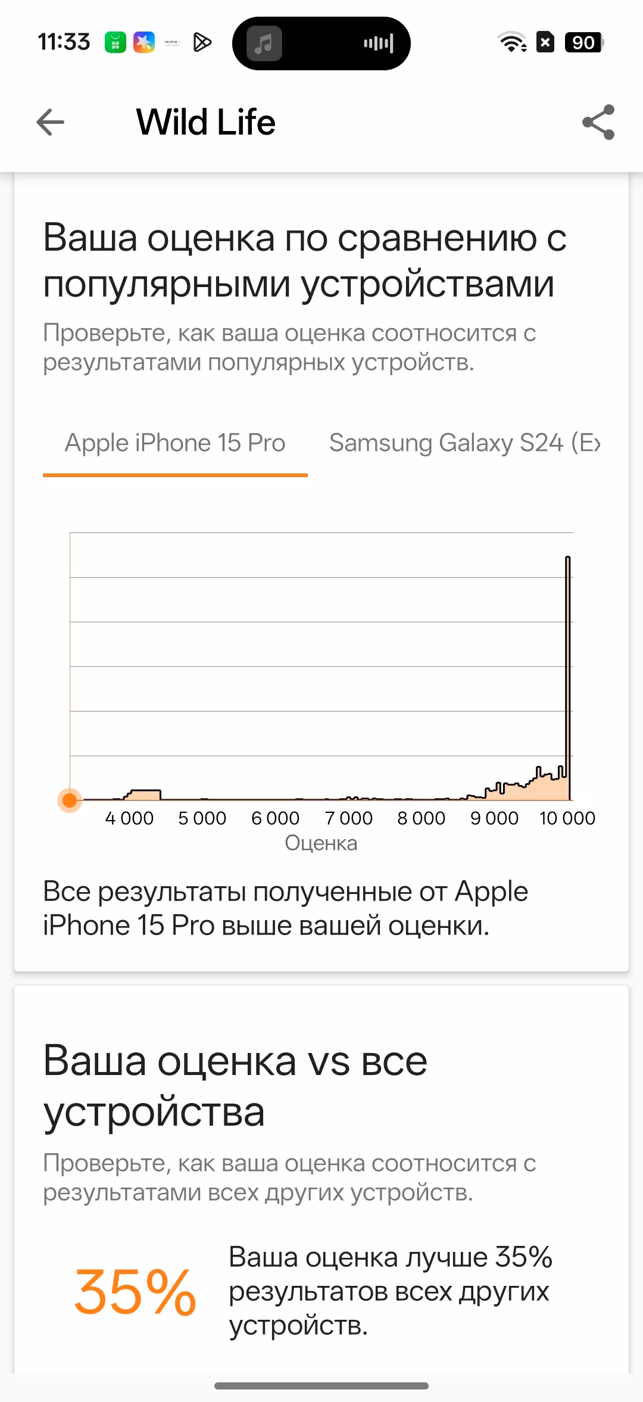Screen dimensions: 643x1402
Task: Tap the 11:33 clock in status bar
Action: coord(64,42)
